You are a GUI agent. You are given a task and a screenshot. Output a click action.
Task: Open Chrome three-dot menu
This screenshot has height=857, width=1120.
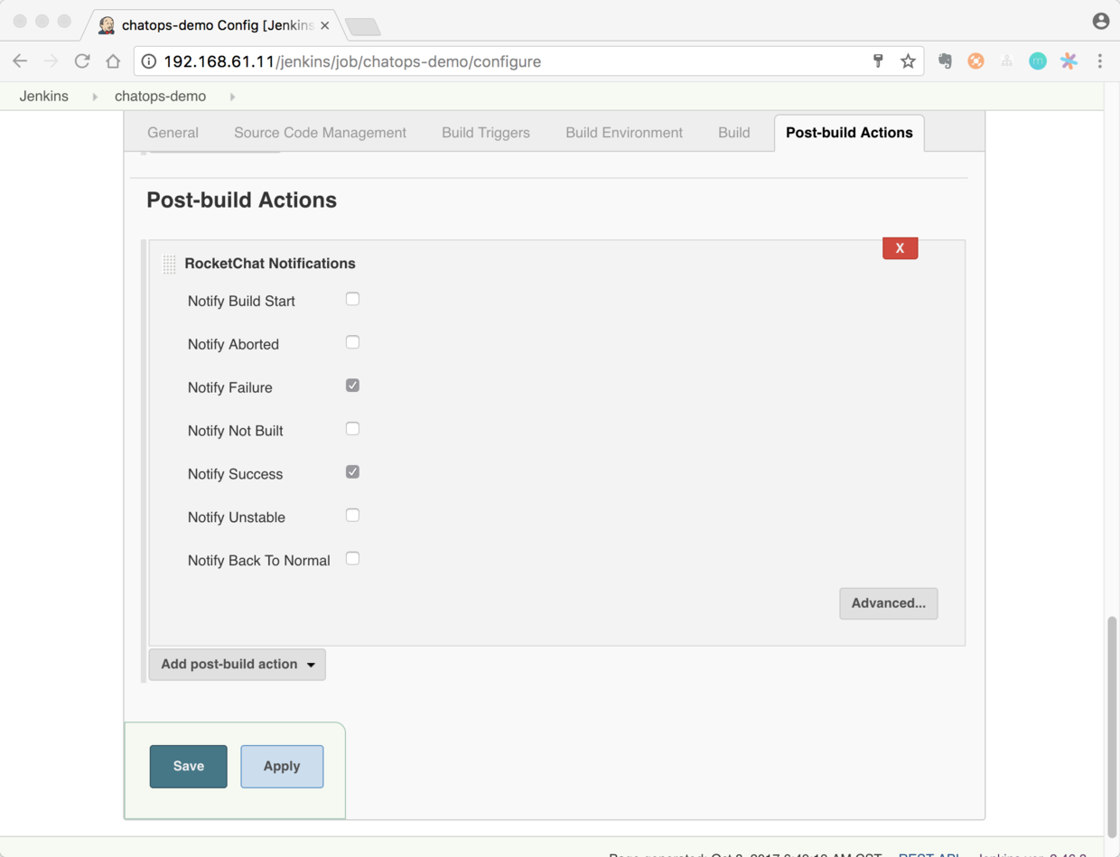[1099, 61]
